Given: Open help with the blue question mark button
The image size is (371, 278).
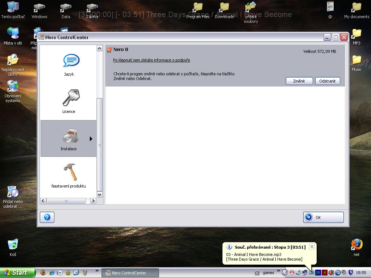Looking at the screenshot, I should 47,217.
